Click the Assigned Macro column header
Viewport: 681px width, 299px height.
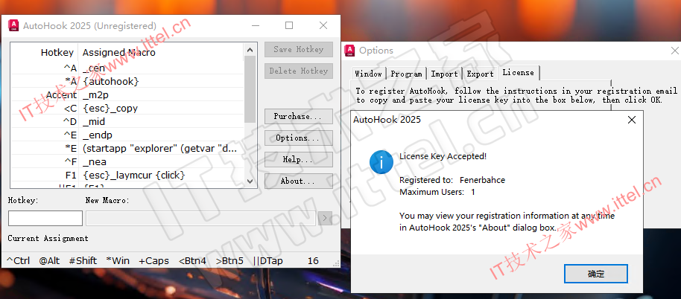click(161, 52)
